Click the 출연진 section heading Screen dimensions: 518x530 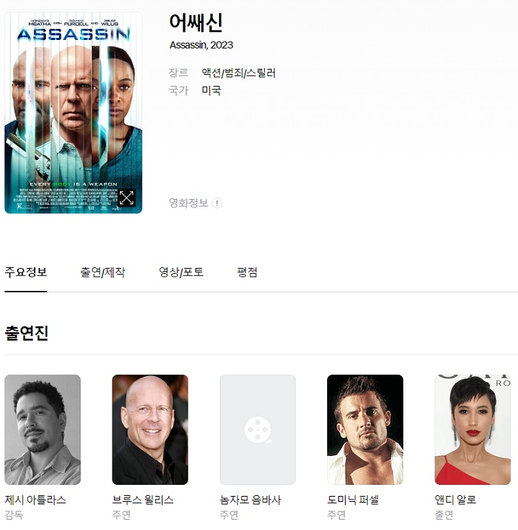(27, 333)
